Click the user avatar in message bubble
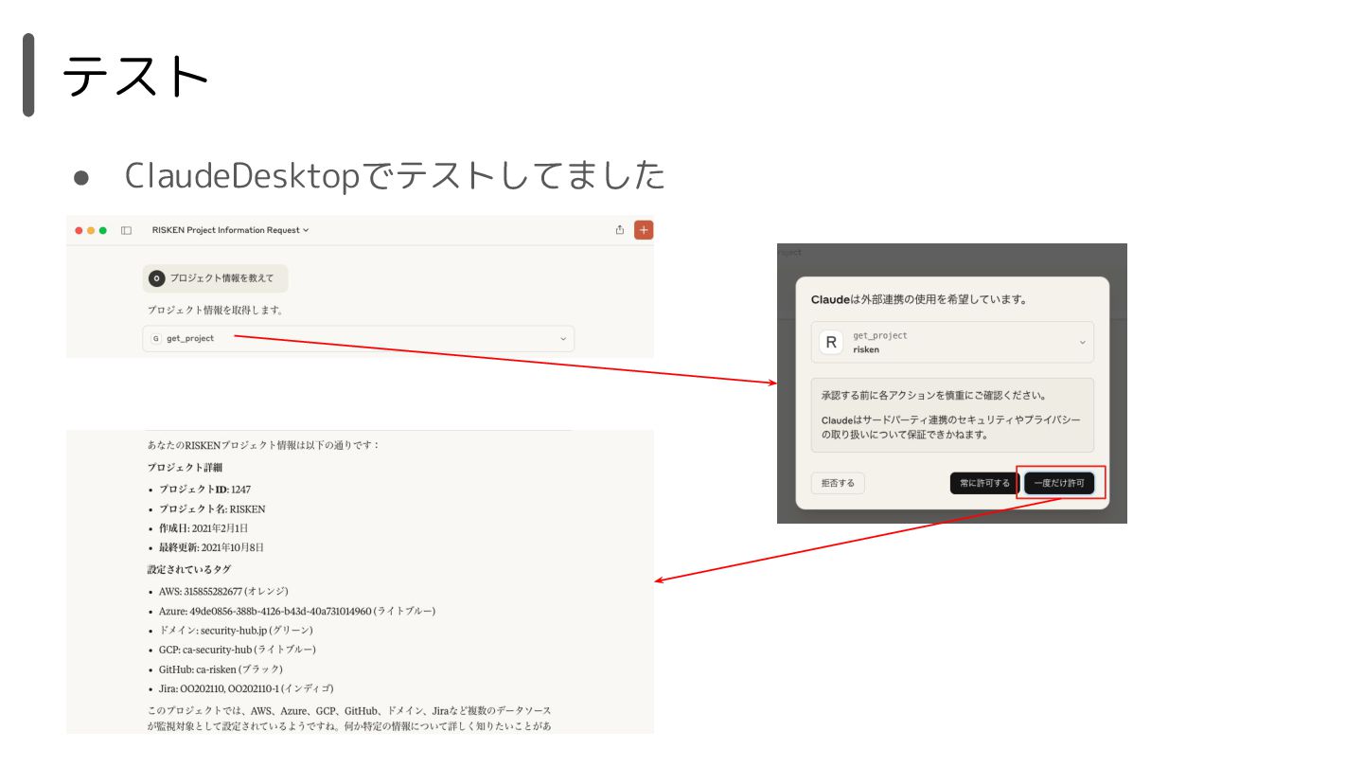Screen dimensions: 1363x767 [x=157, y=278]
